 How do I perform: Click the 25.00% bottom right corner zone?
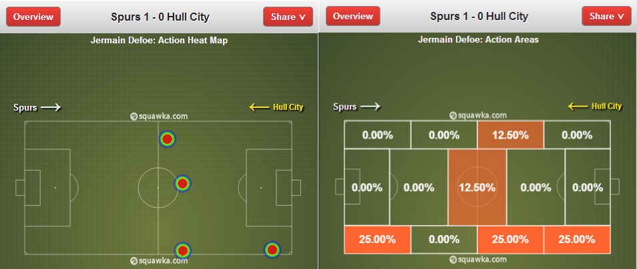click(x=577, y=240)
